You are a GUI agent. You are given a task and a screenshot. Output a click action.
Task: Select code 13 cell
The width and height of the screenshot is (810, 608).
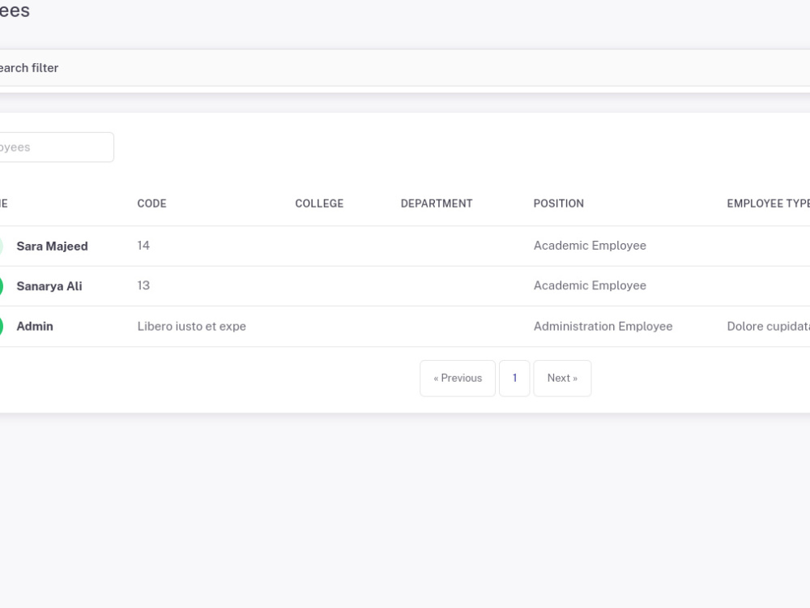[x=143, y=285]
